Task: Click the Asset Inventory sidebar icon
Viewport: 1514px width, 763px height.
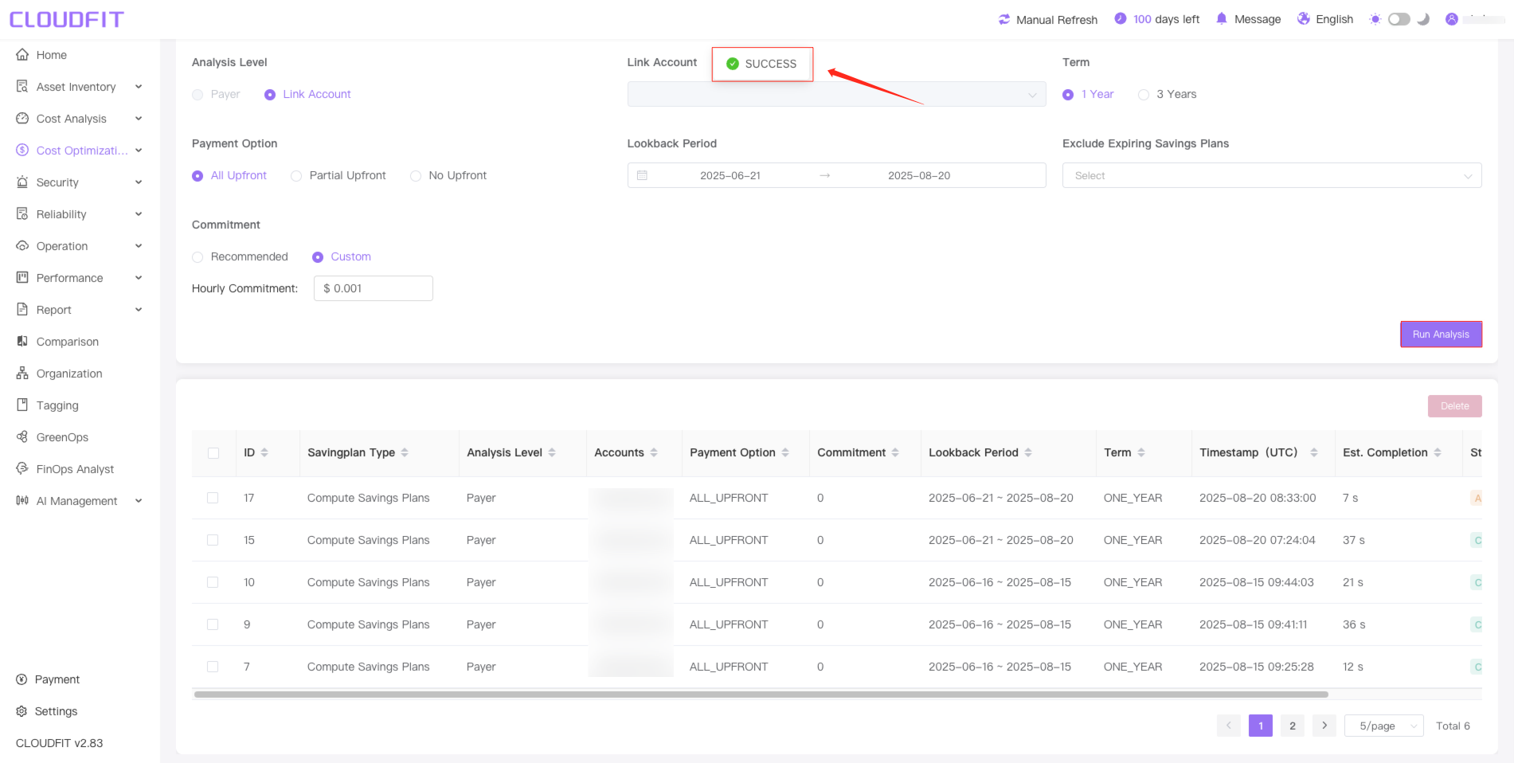Action: point(22,87)
